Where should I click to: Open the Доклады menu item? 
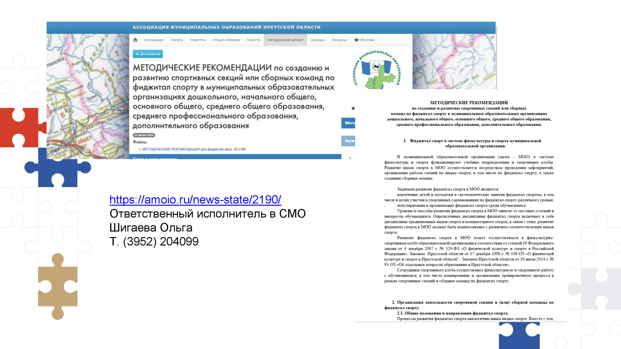coord(317,40)
